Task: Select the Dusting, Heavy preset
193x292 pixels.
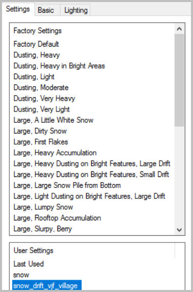Action: coord(37,55)
